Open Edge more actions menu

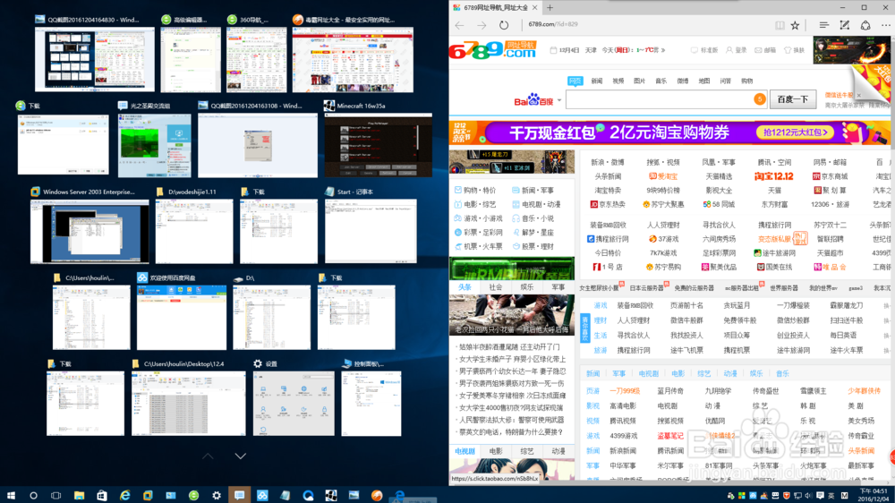885,25
